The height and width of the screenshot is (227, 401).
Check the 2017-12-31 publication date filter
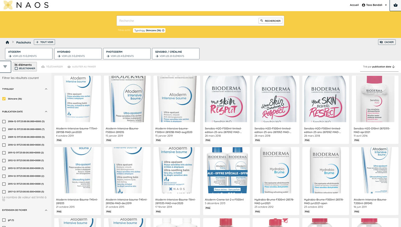click(x=4, y=192)
